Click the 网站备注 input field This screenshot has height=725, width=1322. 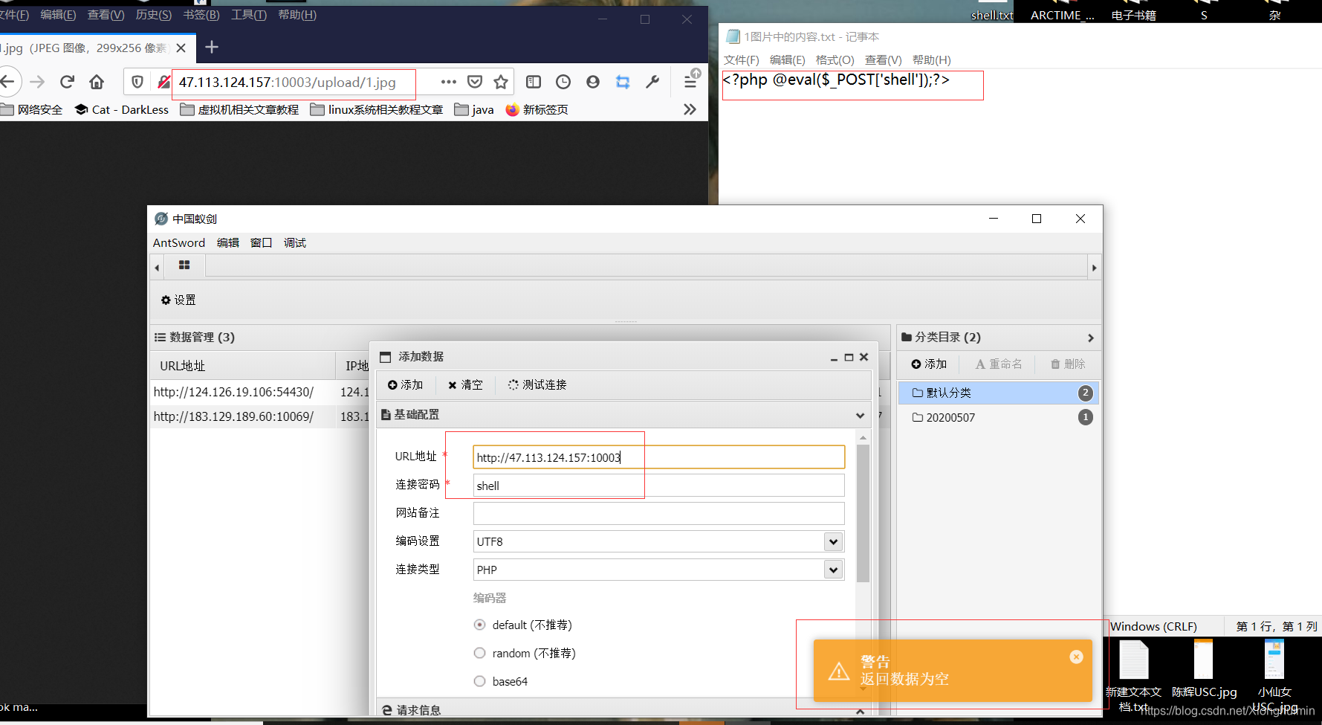[x=658, y=513]
